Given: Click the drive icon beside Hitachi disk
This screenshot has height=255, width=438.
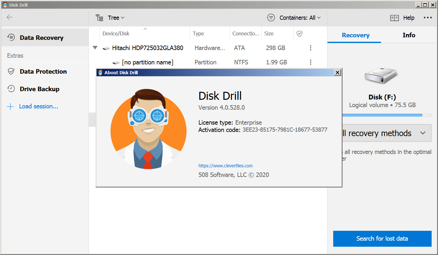Looking at the screenshot, I should pos(106,48).
